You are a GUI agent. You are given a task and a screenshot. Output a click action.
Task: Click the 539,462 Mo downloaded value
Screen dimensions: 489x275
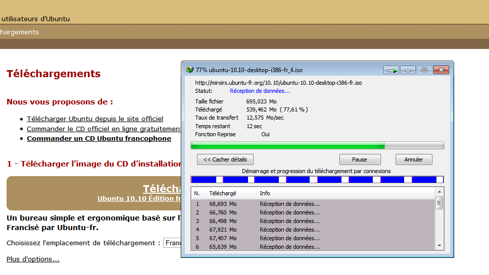pos(261,109)
